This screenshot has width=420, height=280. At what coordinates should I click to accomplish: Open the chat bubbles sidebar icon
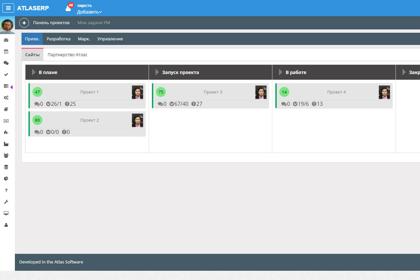click(6, 63)
